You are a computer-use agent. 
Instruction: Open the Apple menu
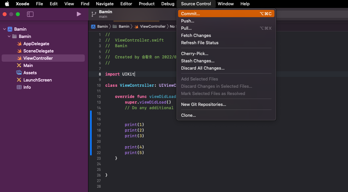7,4
